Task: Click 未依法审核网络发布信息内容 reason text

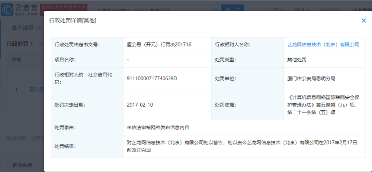Action: pos(158,127)
